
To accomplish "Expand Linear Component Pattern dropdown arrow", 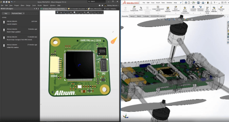I will click(158, 13).
